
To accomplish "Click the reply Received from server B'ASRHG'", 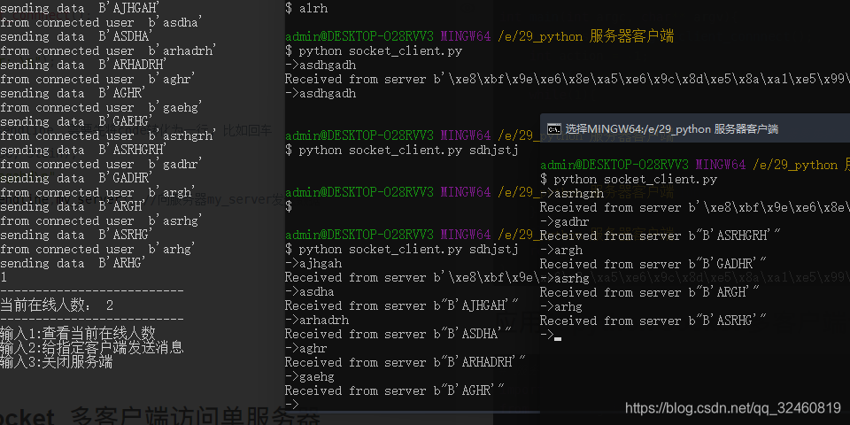I will coord(653,321).
